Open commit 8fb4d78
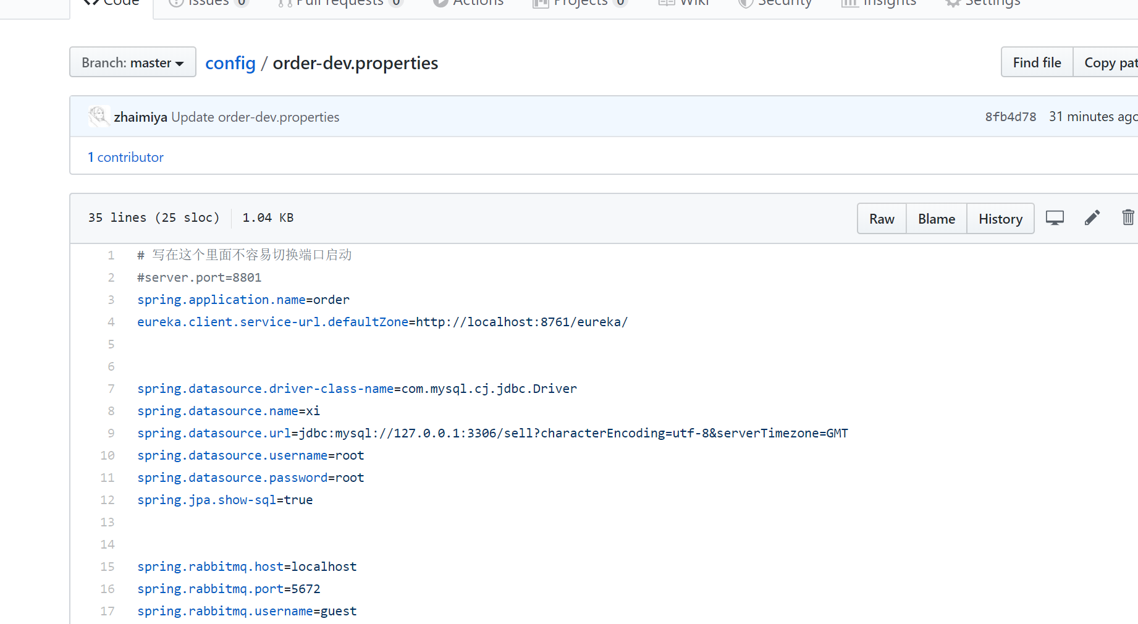The height and width of the screenshot is (624, 1138). click(1010, 117)
